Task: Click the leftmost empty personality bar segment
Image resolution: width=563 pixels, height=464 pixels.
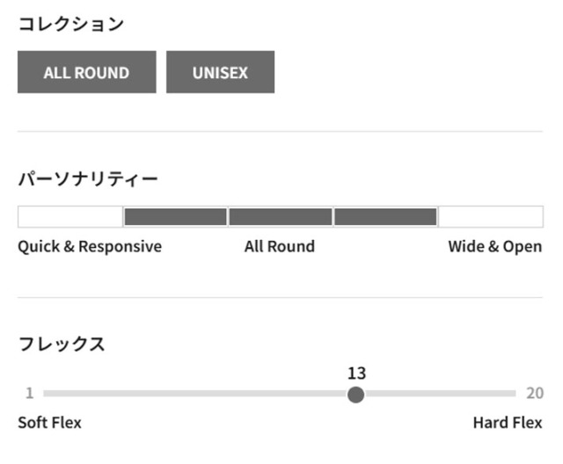Action: tap(70, 216)
